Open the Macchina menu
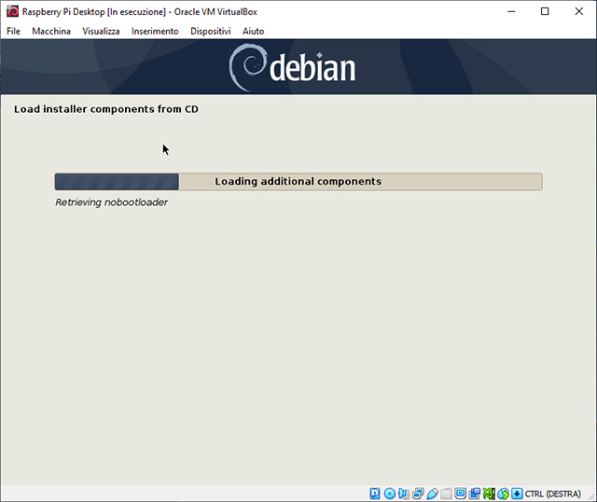The image size is (597, 502). [51, 31]
